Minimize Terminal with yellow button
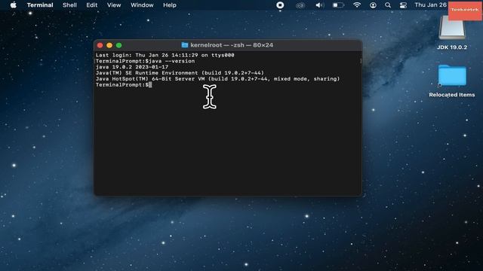The width and height of the screenshot is (483, 271). (x=109, y=45)
